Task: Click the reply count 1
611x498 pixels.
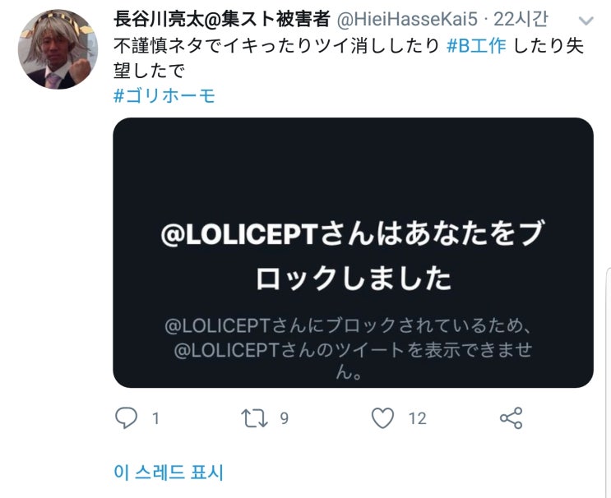Action: (156, 418)
